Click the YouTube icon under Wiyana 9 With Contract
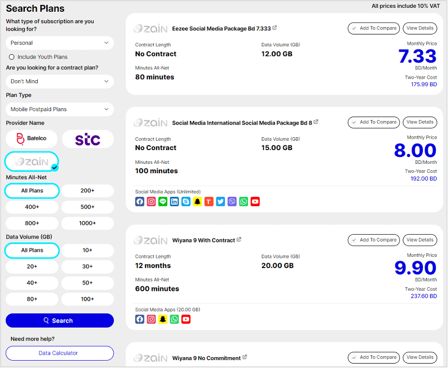 point(186,319)
